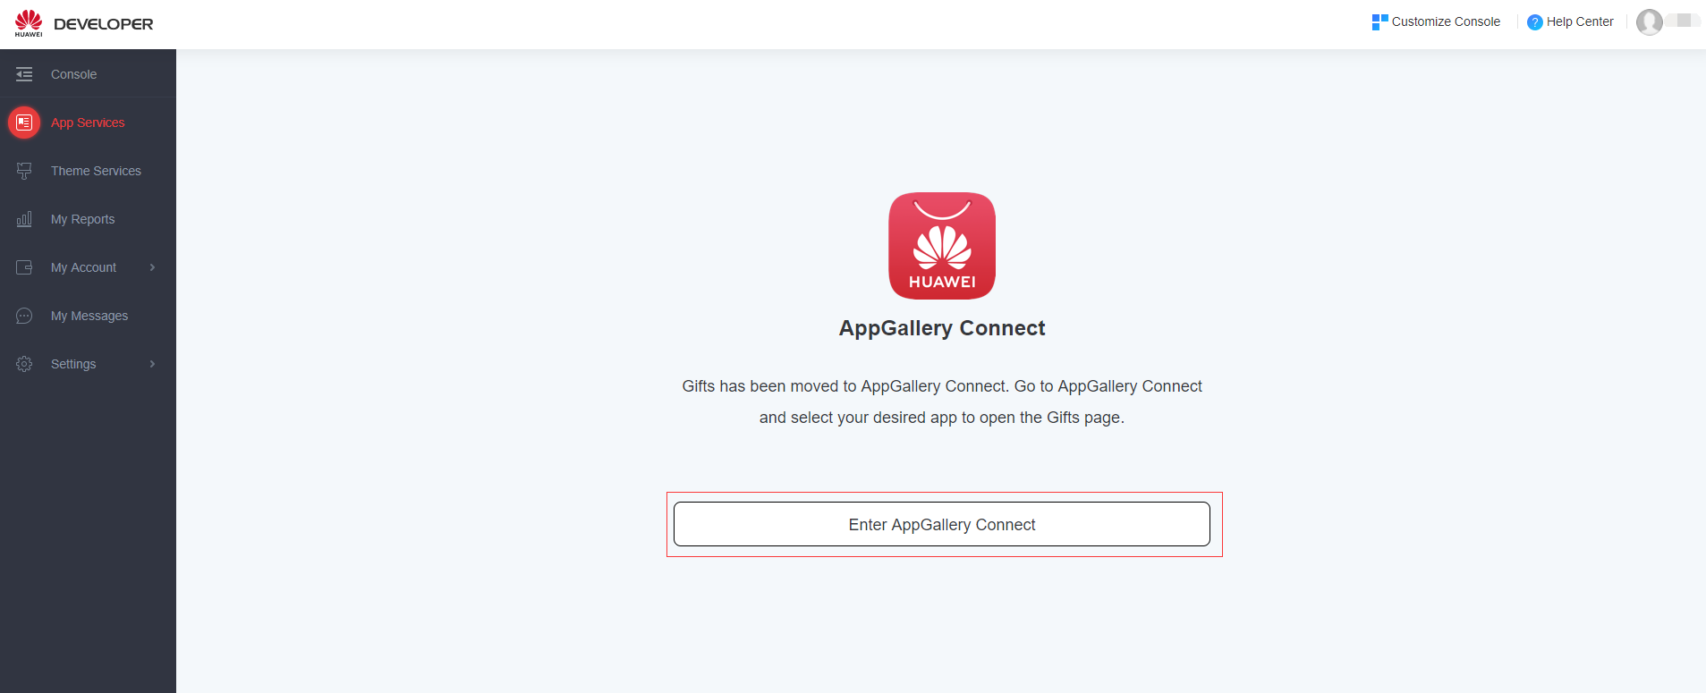The height and width of the screenshot is (693, 1706).
Task: Click the red App Services icon
Action: point(24,123)
